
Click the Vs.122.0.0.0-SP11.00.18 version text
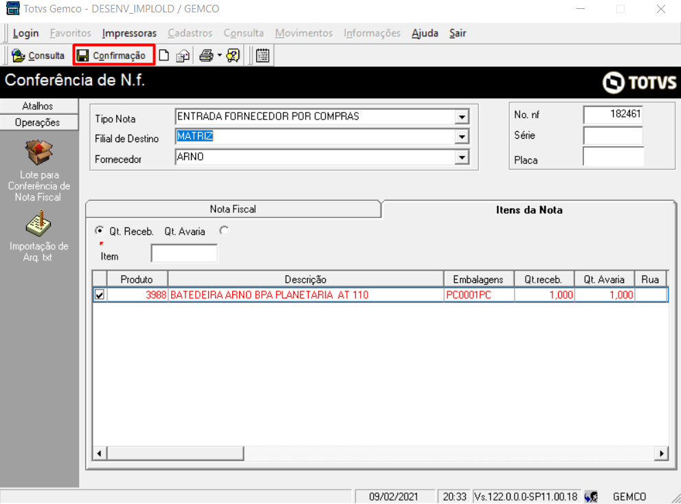tap(526, 496)
